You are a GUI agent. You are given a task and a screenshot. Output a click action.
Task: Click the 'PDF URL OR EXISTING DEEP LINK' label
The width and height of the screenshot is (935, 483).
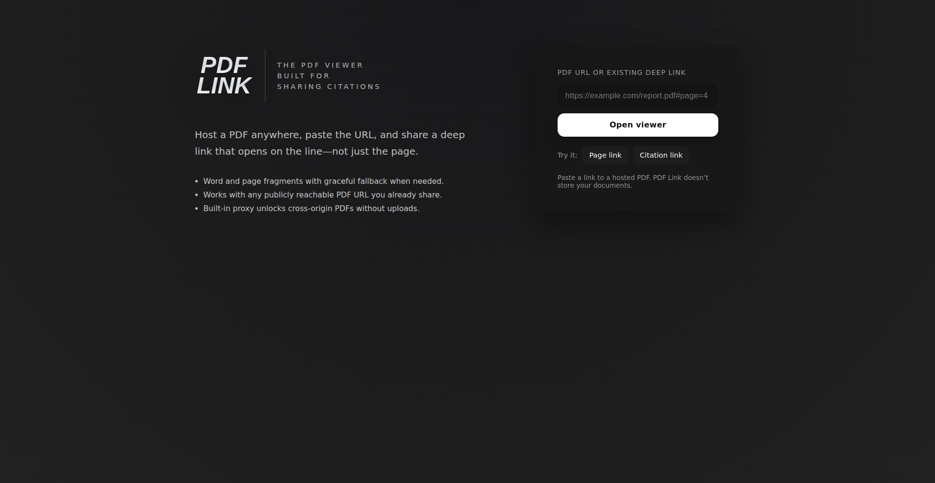(x=621, y=72)
